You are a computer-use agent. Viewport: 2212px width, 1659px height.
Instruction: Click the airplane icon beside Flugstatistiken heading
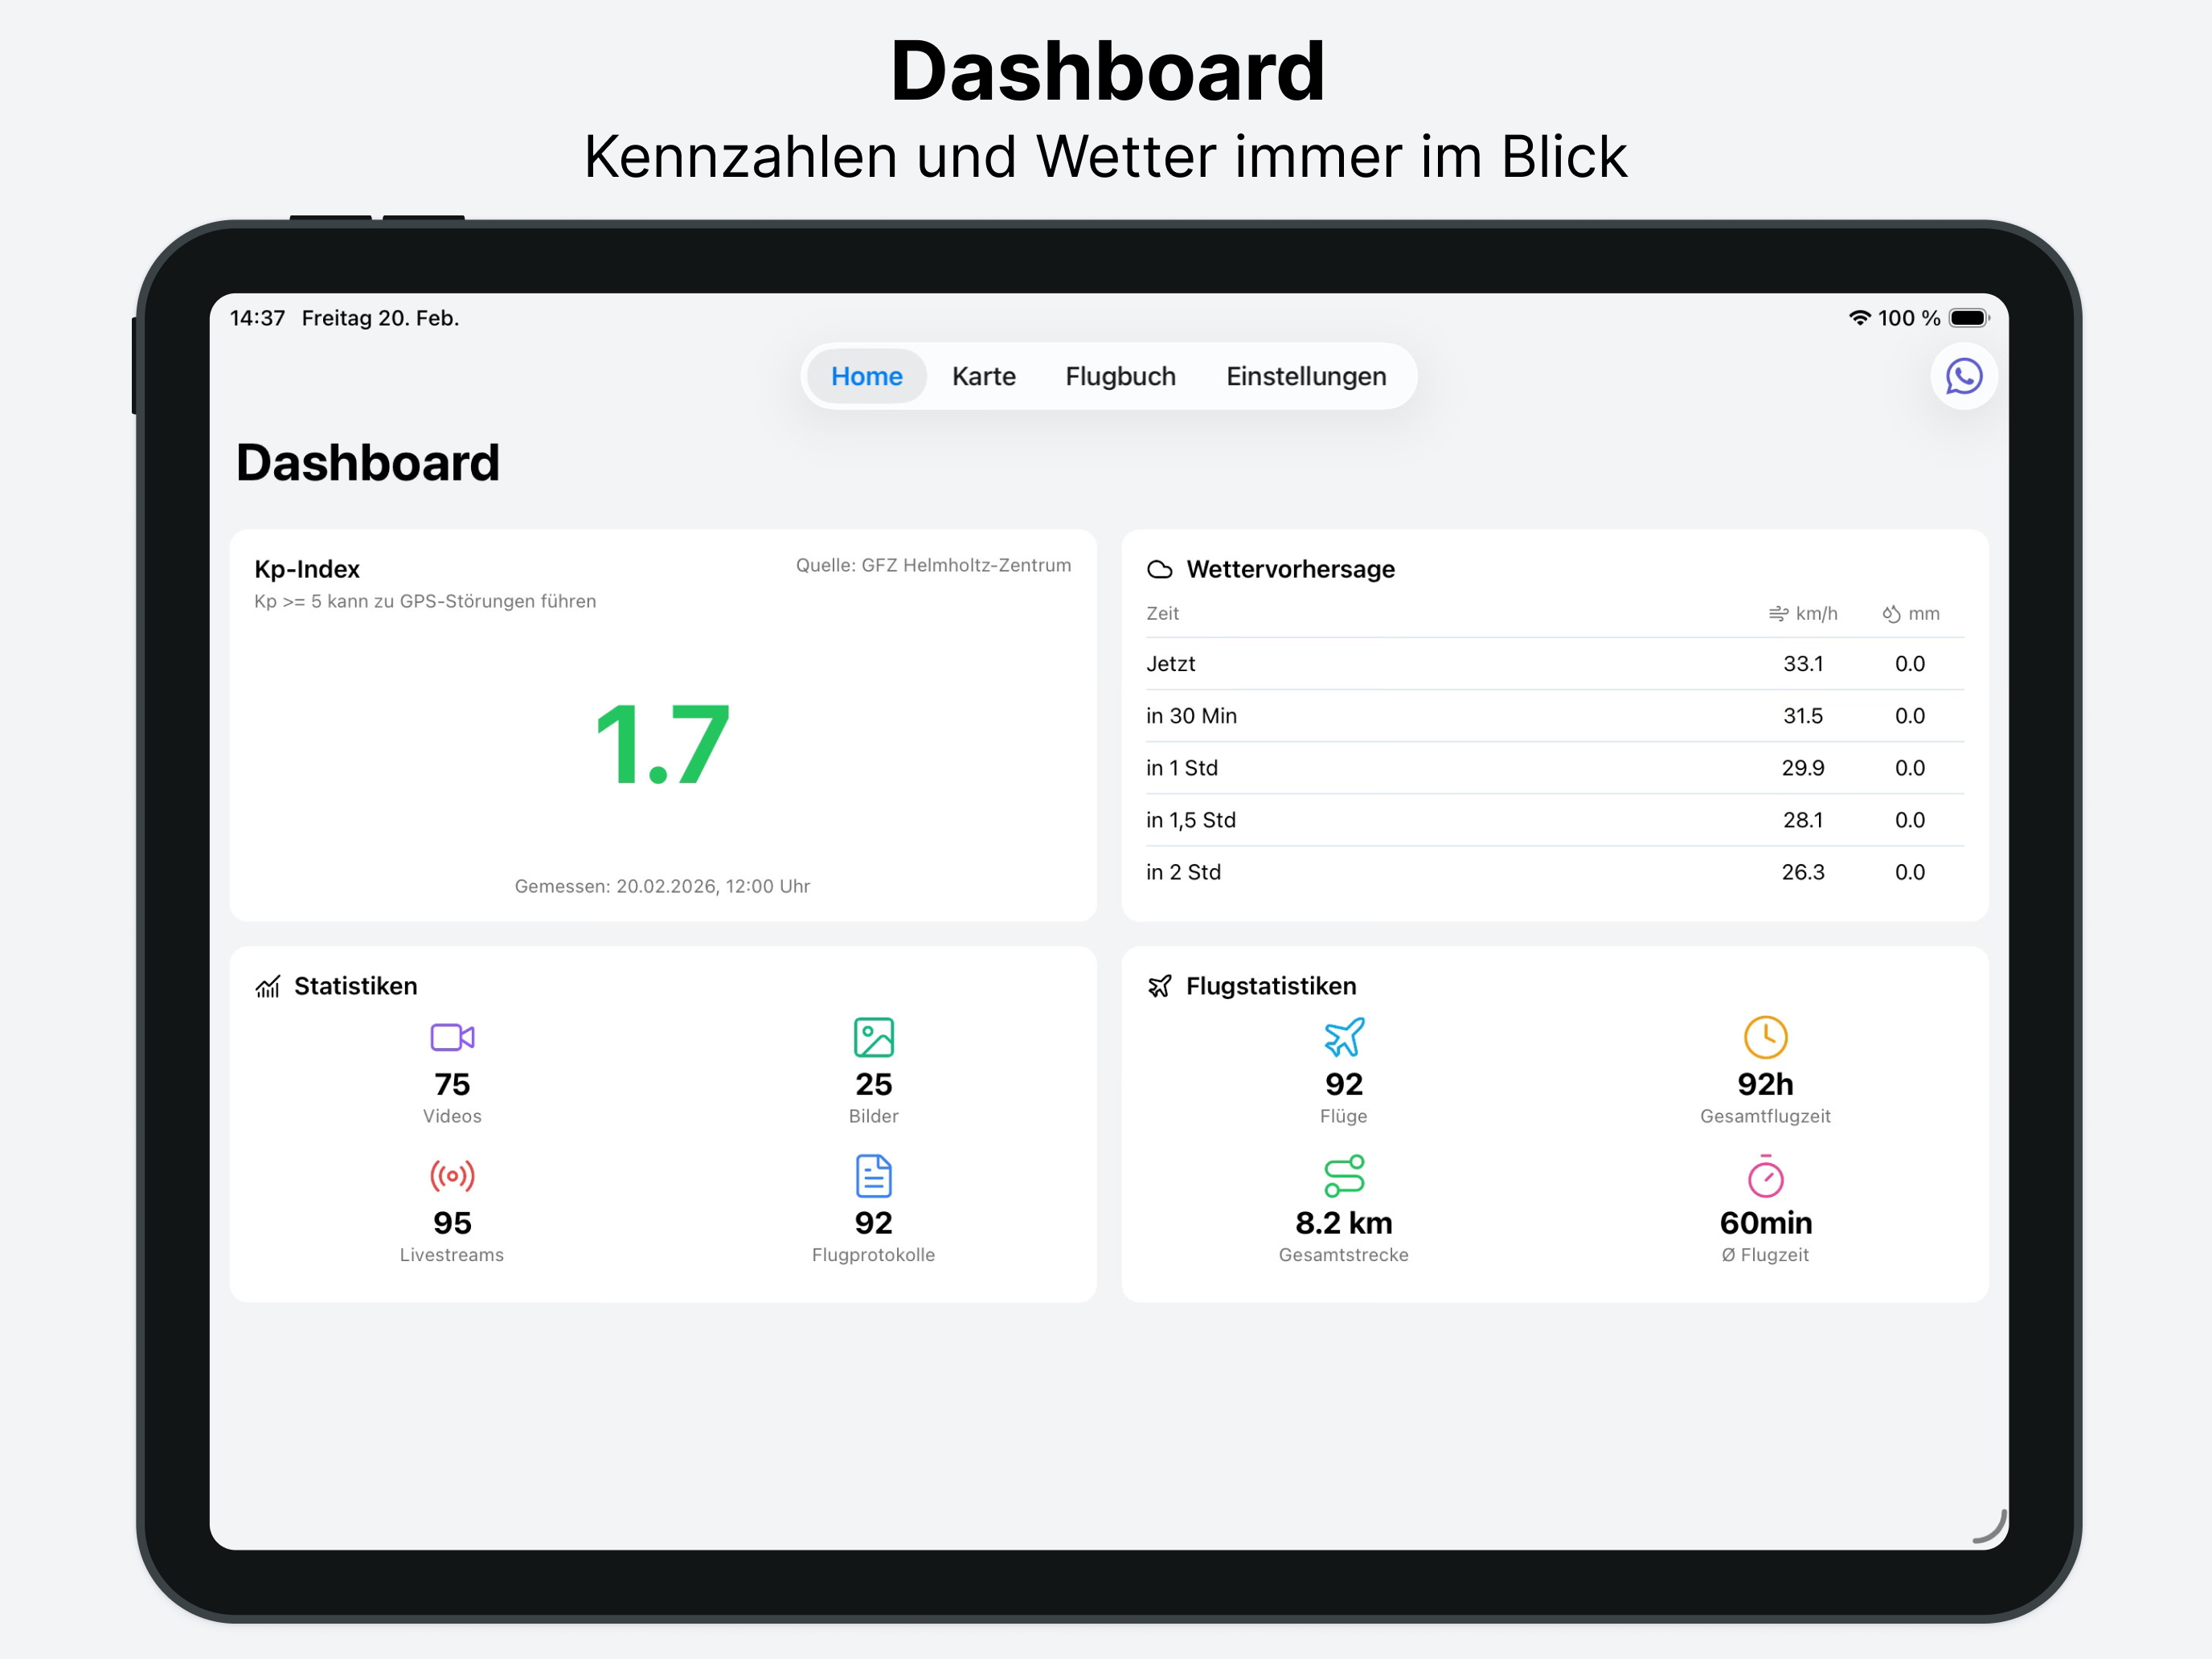1159,986
